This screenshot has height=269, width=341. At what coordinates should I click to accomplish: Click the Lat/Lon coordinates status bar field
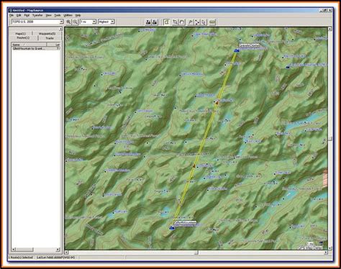pos(55,257)
